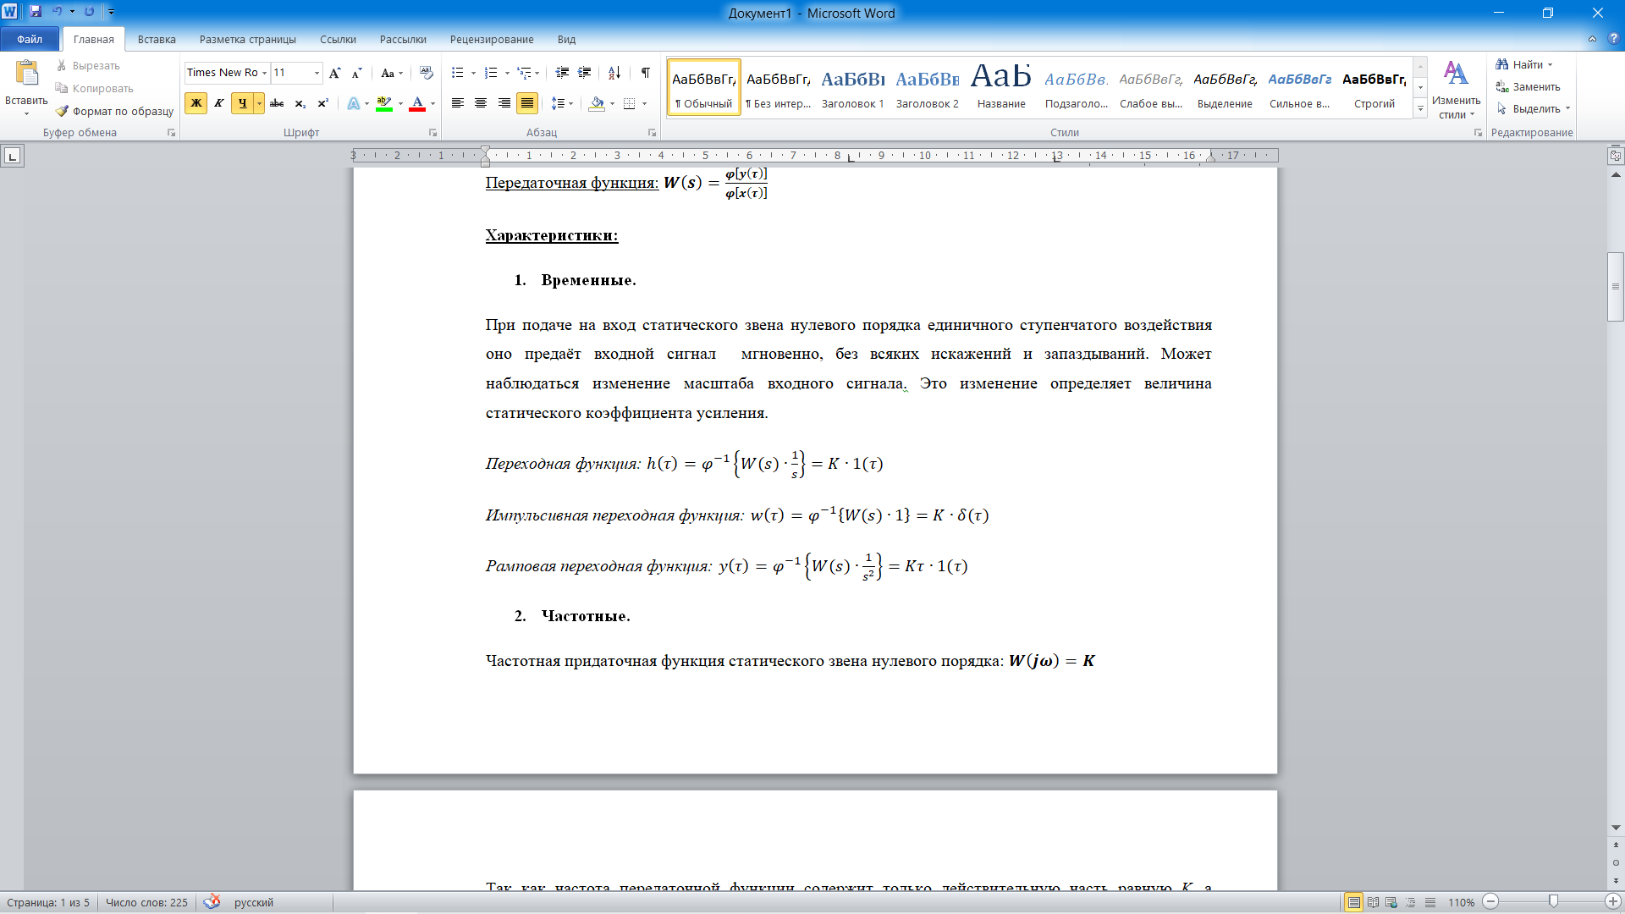Apply subscript formatting

pyautogui.click(x=300, y=103)
